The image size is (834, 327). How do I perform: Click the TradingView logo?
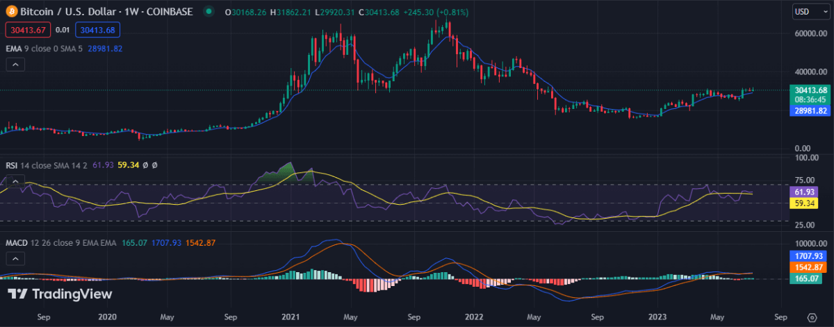[x=59, y=294]
